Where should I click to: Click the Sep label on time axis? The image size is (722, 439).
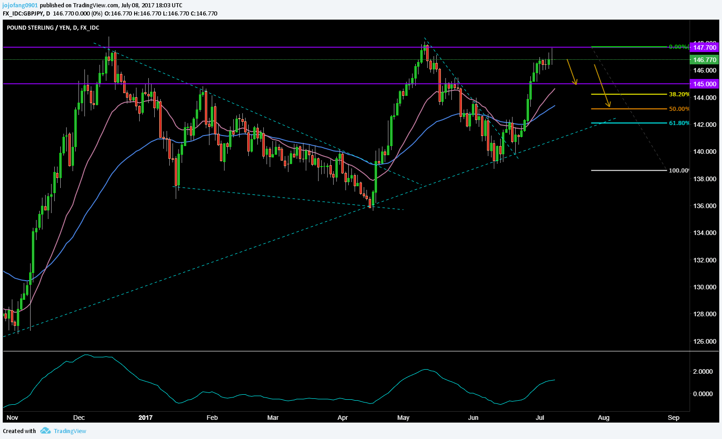[x=674, y=418]
